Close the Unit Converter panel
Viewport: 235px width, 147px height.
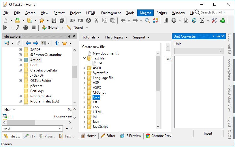(223, 36)
